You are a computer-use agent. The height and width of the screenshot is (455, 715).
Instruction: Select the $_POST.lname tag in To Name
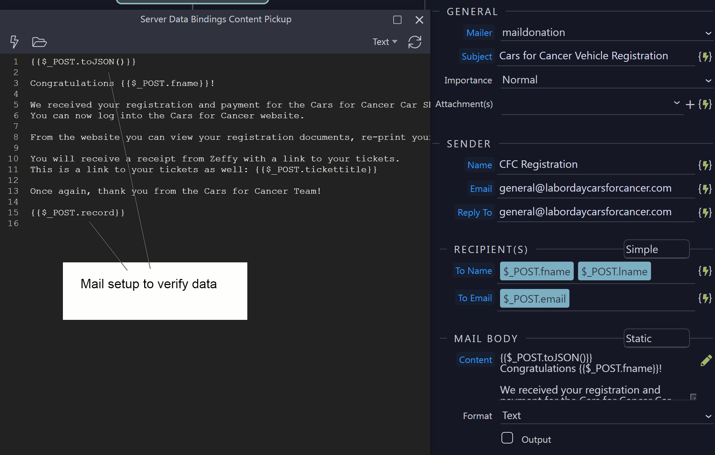coord(614,271)
